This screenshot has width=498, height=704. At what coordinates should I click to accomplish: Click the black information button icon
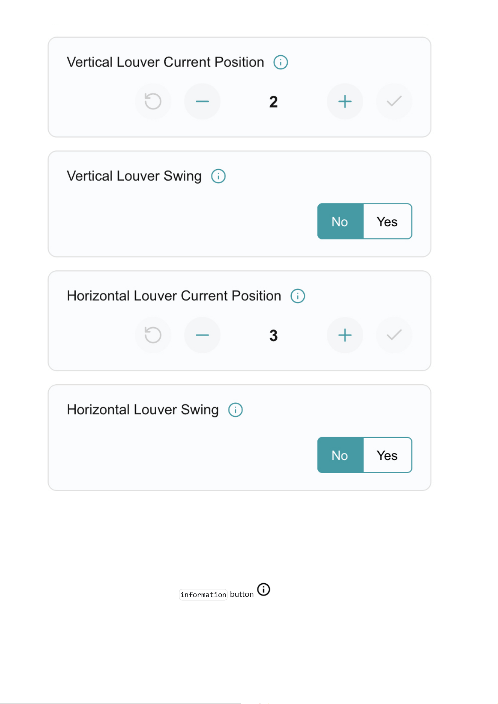click(263, 589)
